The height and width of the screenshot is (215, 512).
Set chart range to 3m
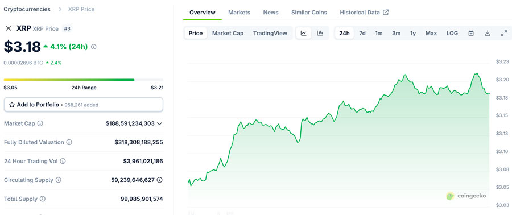click(x=396, y=34)
